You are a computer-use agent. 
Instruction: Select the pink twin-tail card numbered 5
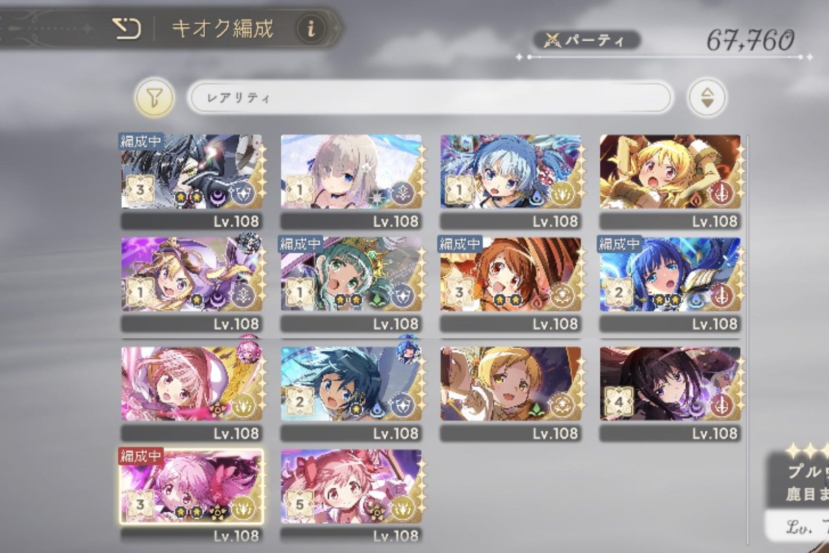pyautogui.click(x=351, y=486)
